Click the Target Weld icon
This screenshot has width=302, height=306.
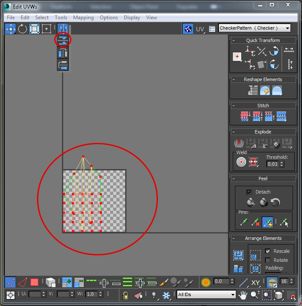[x=241, y=162]
